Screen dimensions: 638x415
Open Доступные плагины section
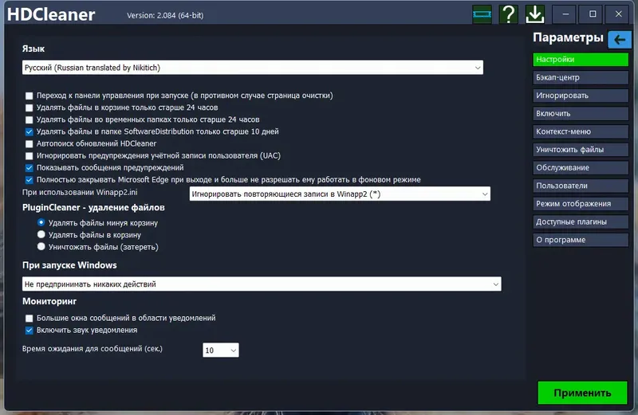pyautogui.click(x=581, y=221)
